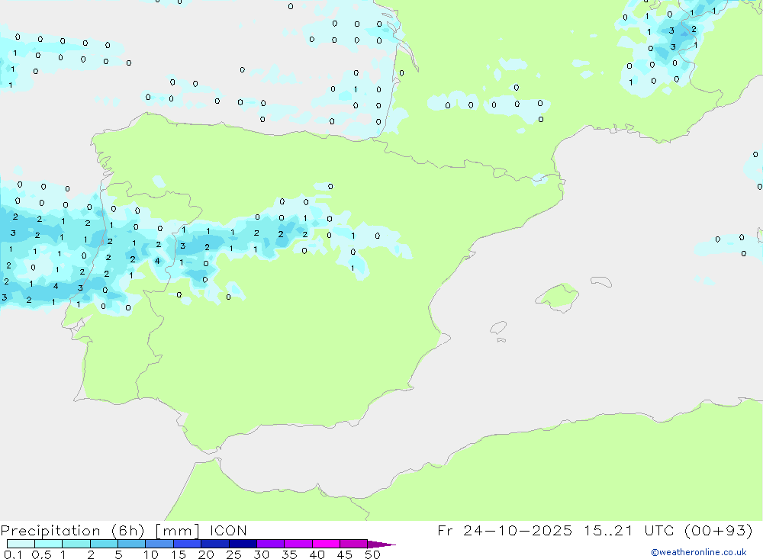
Task: Click the 'Fr 24-10-2025' date text
Action: 504,530
